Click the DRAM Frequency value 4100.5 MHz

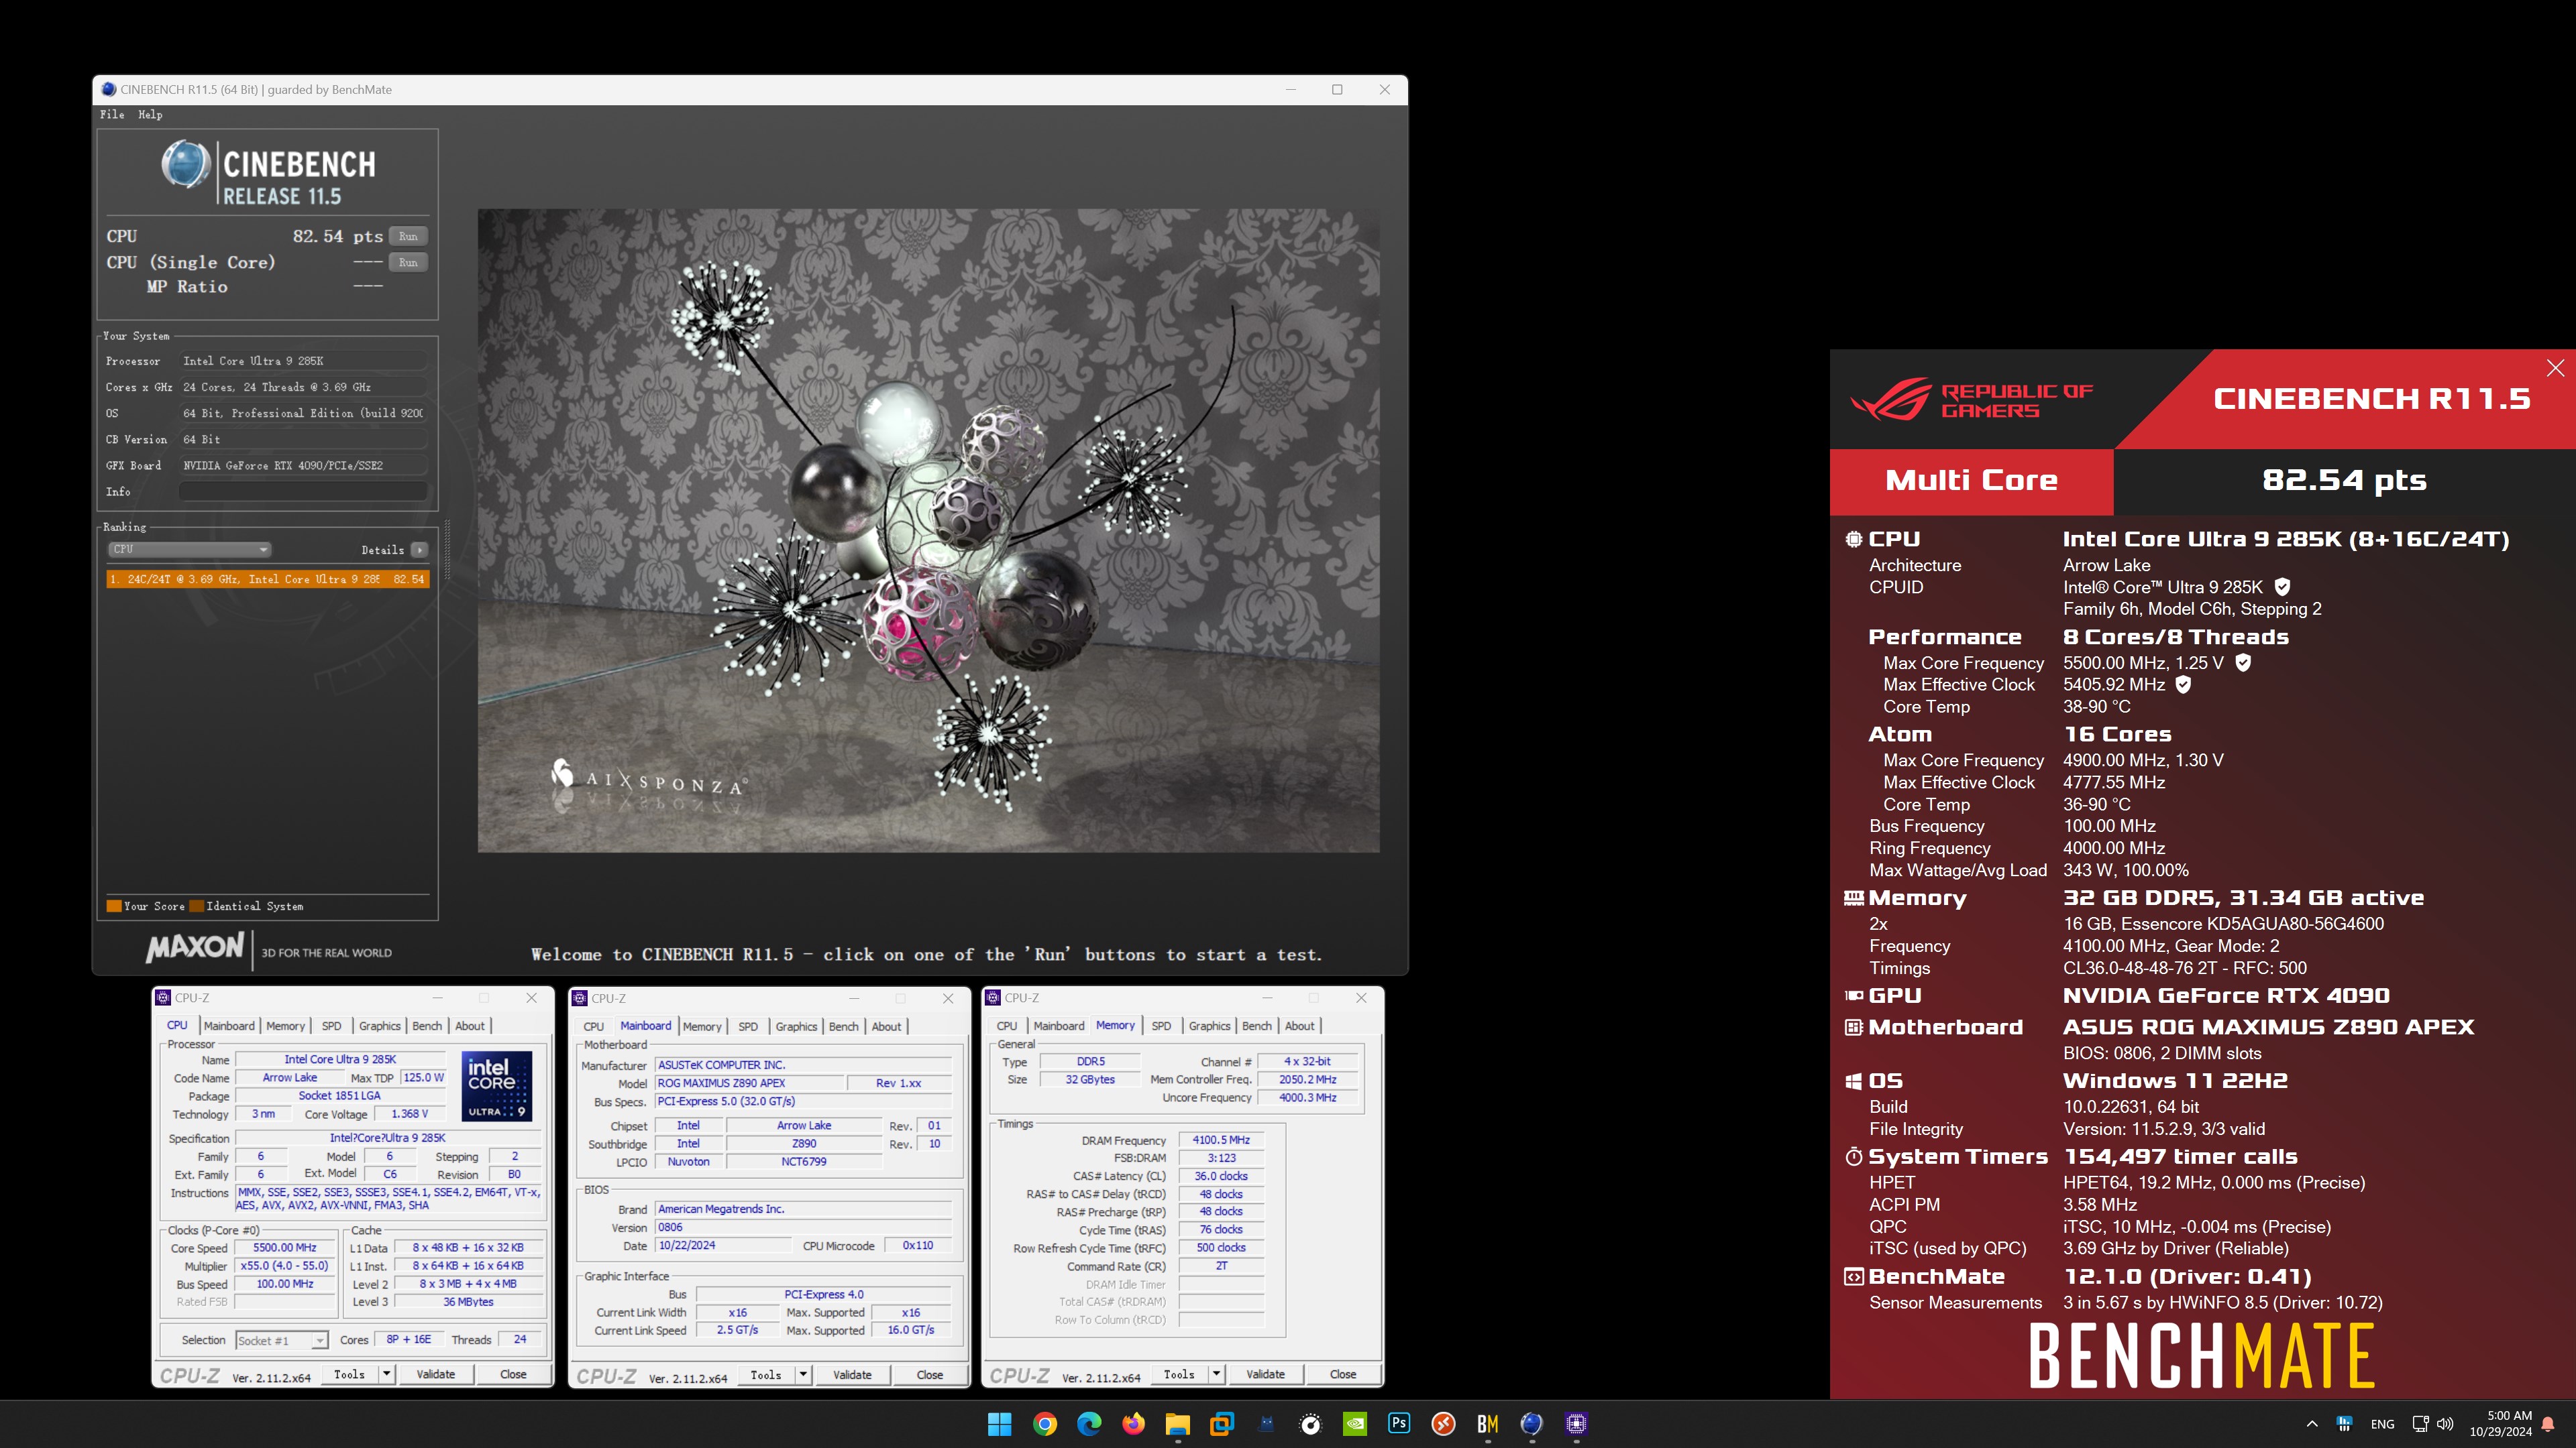click(x=1221, y=1140)
